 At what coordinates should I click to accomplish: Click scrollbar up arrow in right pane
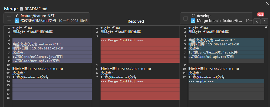click(266, 27)
